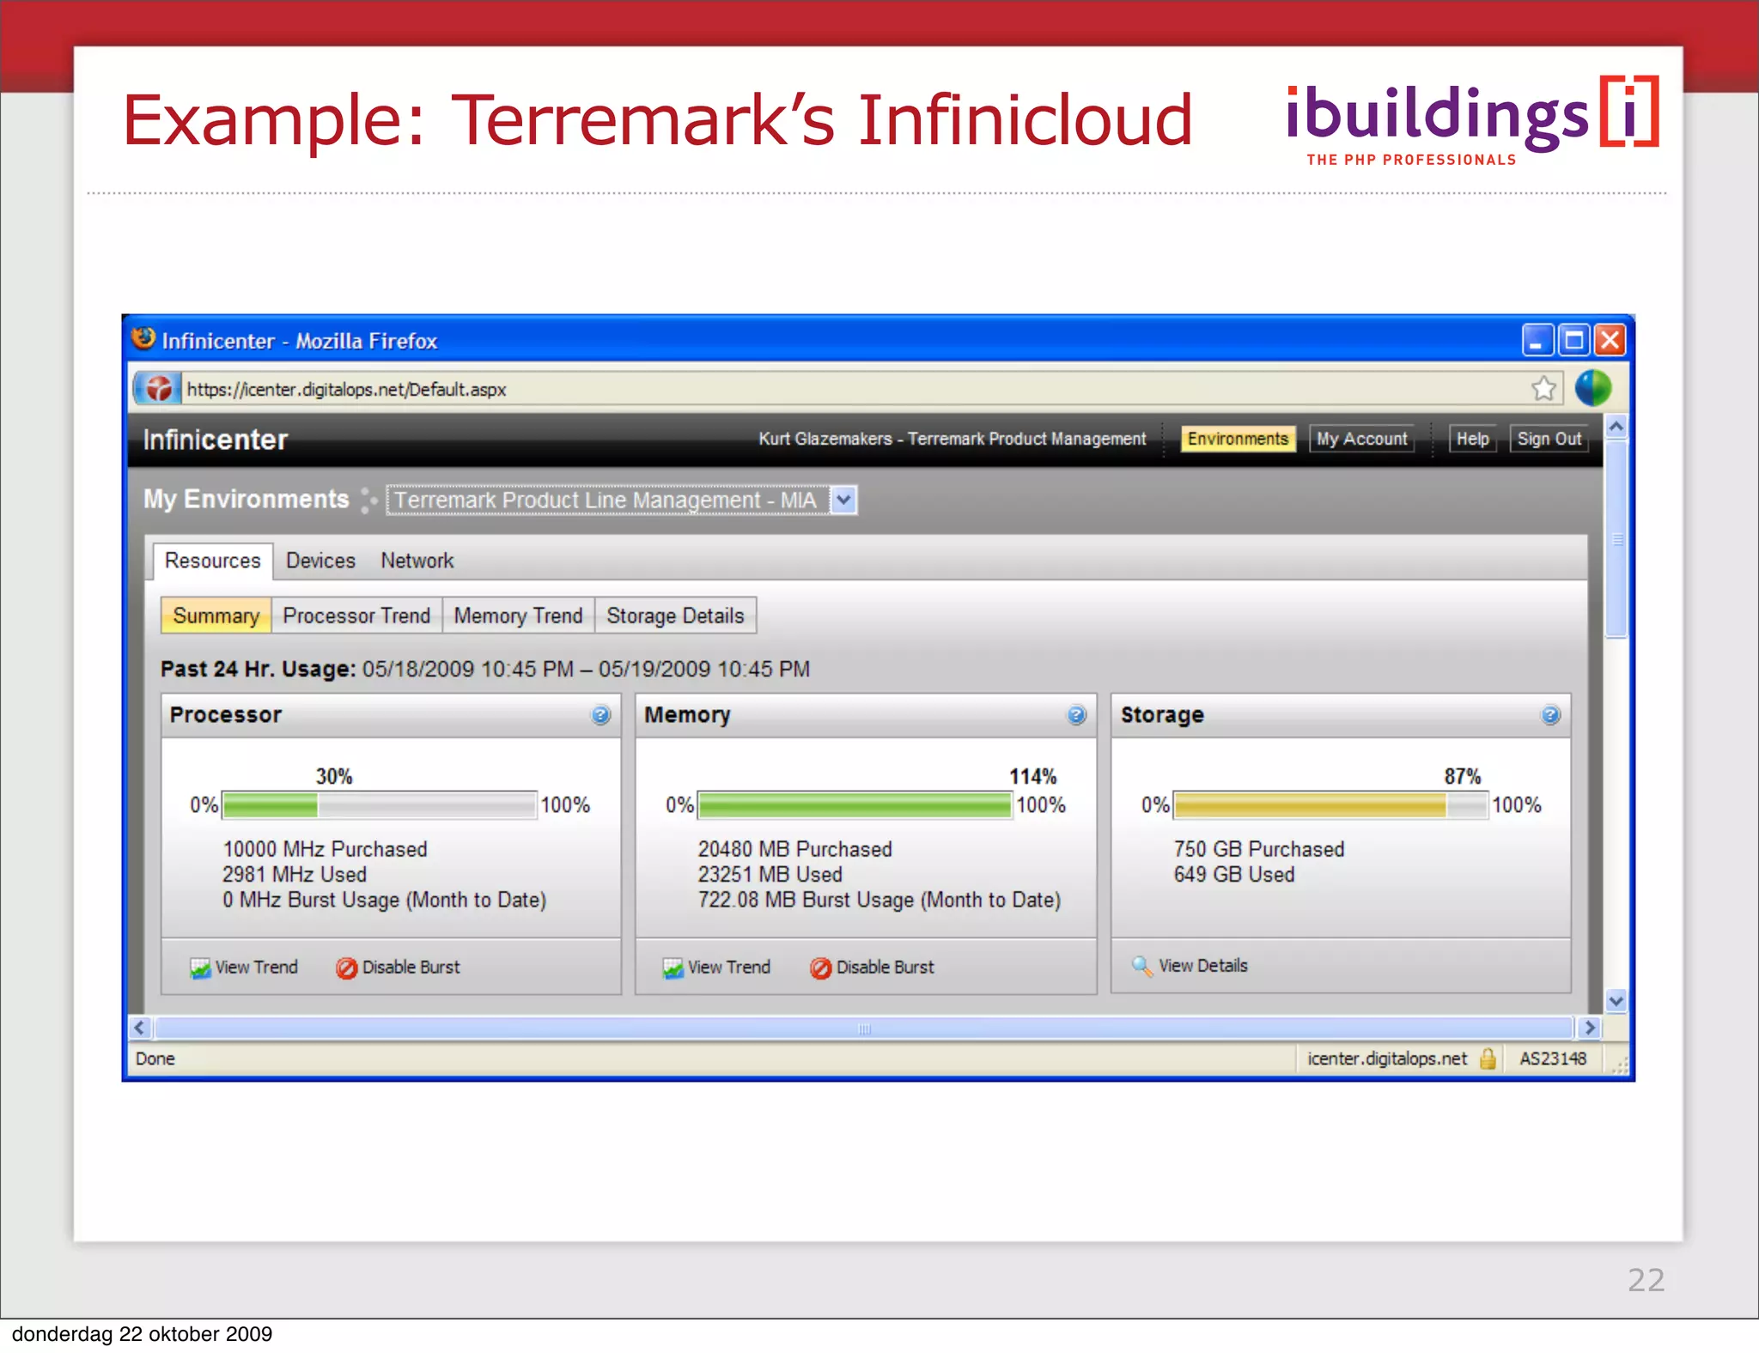
Task: Click the Sign Out button
Action: point(1549,439)
